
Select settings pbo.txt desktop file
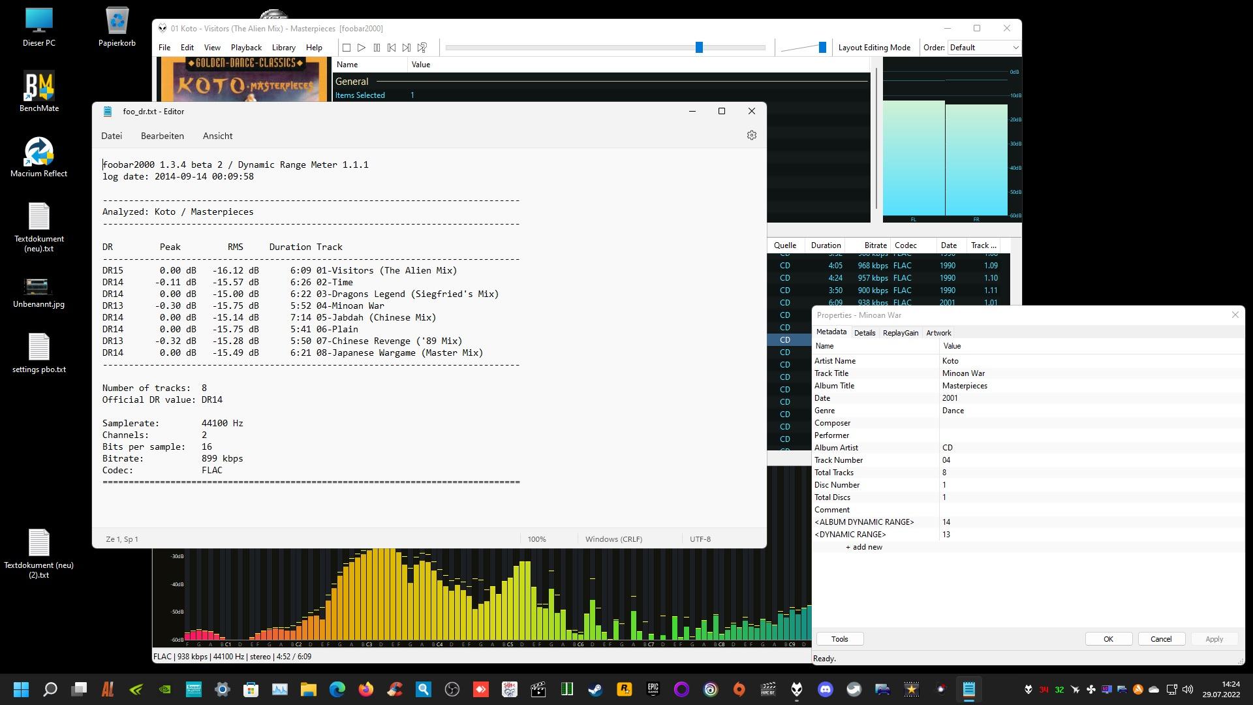tap(39, 353)
